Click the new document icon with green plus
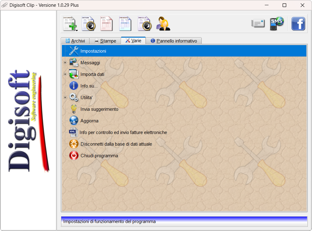 [69, 24]
